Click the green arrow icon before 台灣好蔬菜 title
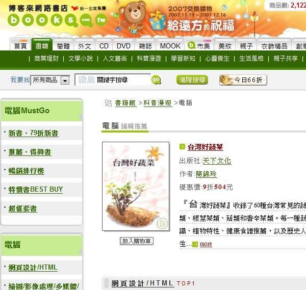The height and width of the screenshot is (290, 306). pyautogui.click(x=182, y=147)
